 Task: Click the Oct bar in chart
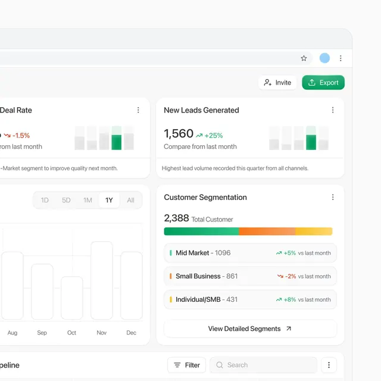(x=72, y=298)
